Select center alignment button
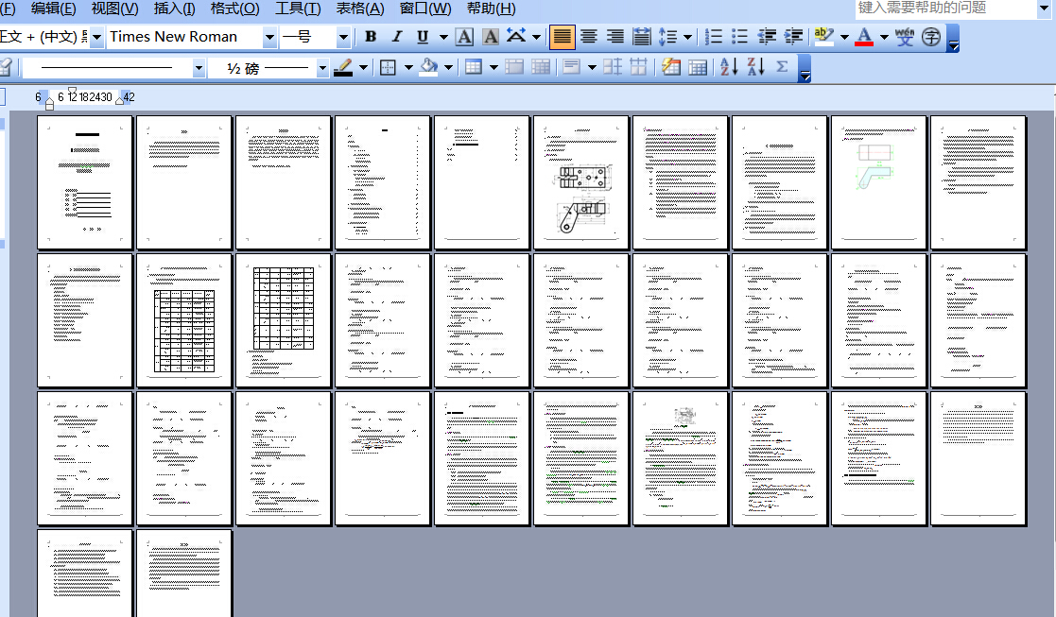This screenshot has width=1056, height=617. coord(589,37)
